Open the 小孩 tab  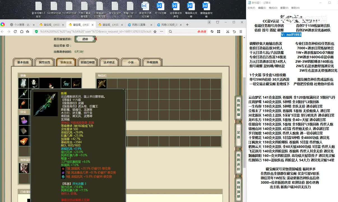131,62
